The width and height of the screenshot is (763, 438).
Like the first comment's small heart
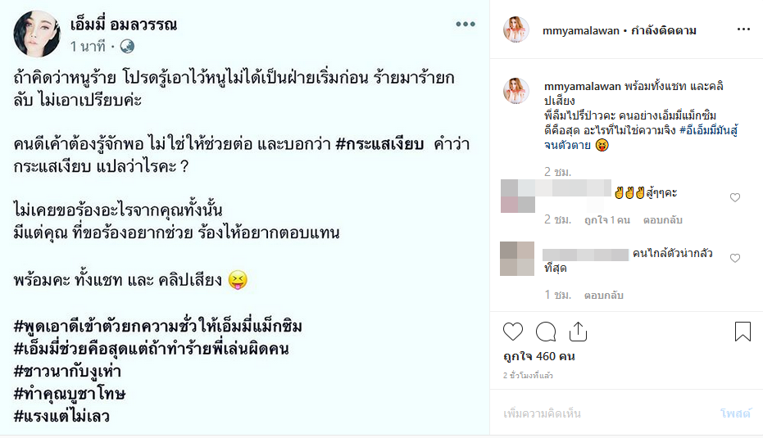coord(735,198)
